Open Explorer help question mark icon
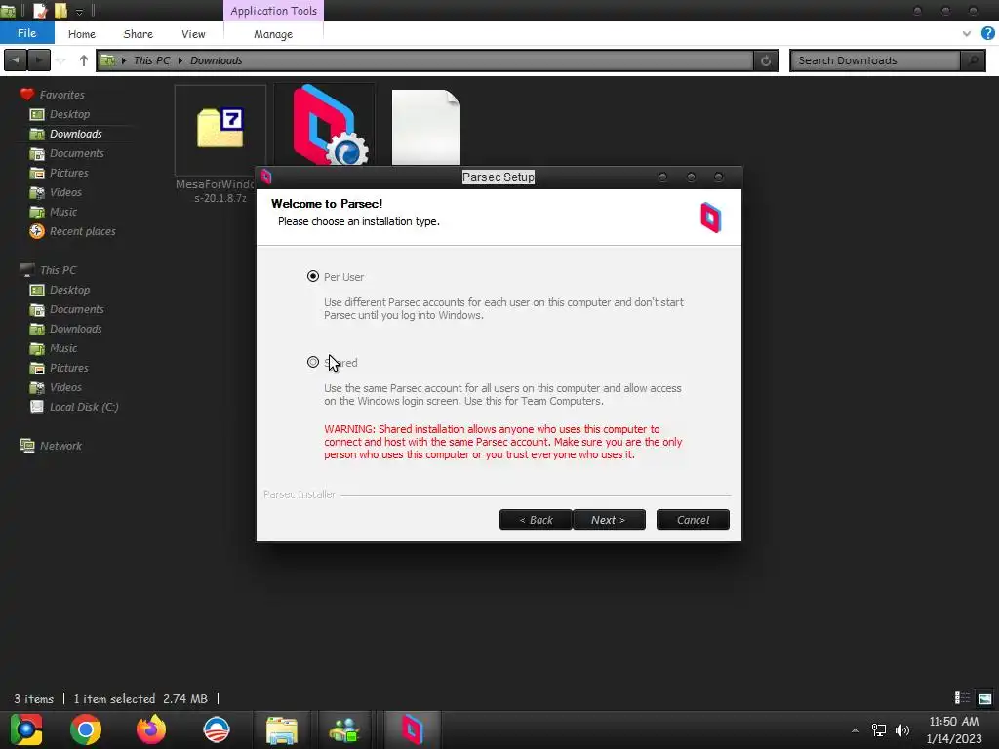The height and width of the screenshot is (749, 999). pyautogui.click(x=987, y=34)
